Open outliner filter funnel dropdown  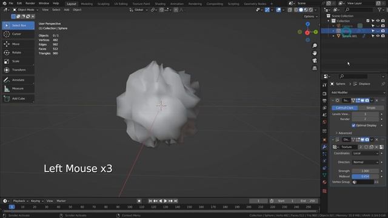point(381,10)
